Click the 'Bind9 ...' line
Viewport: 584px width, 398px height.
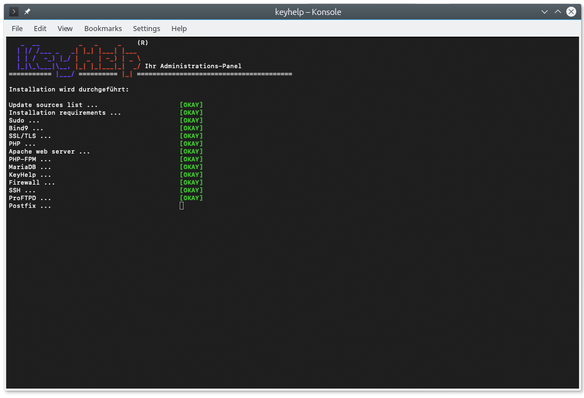click(26, 129)
